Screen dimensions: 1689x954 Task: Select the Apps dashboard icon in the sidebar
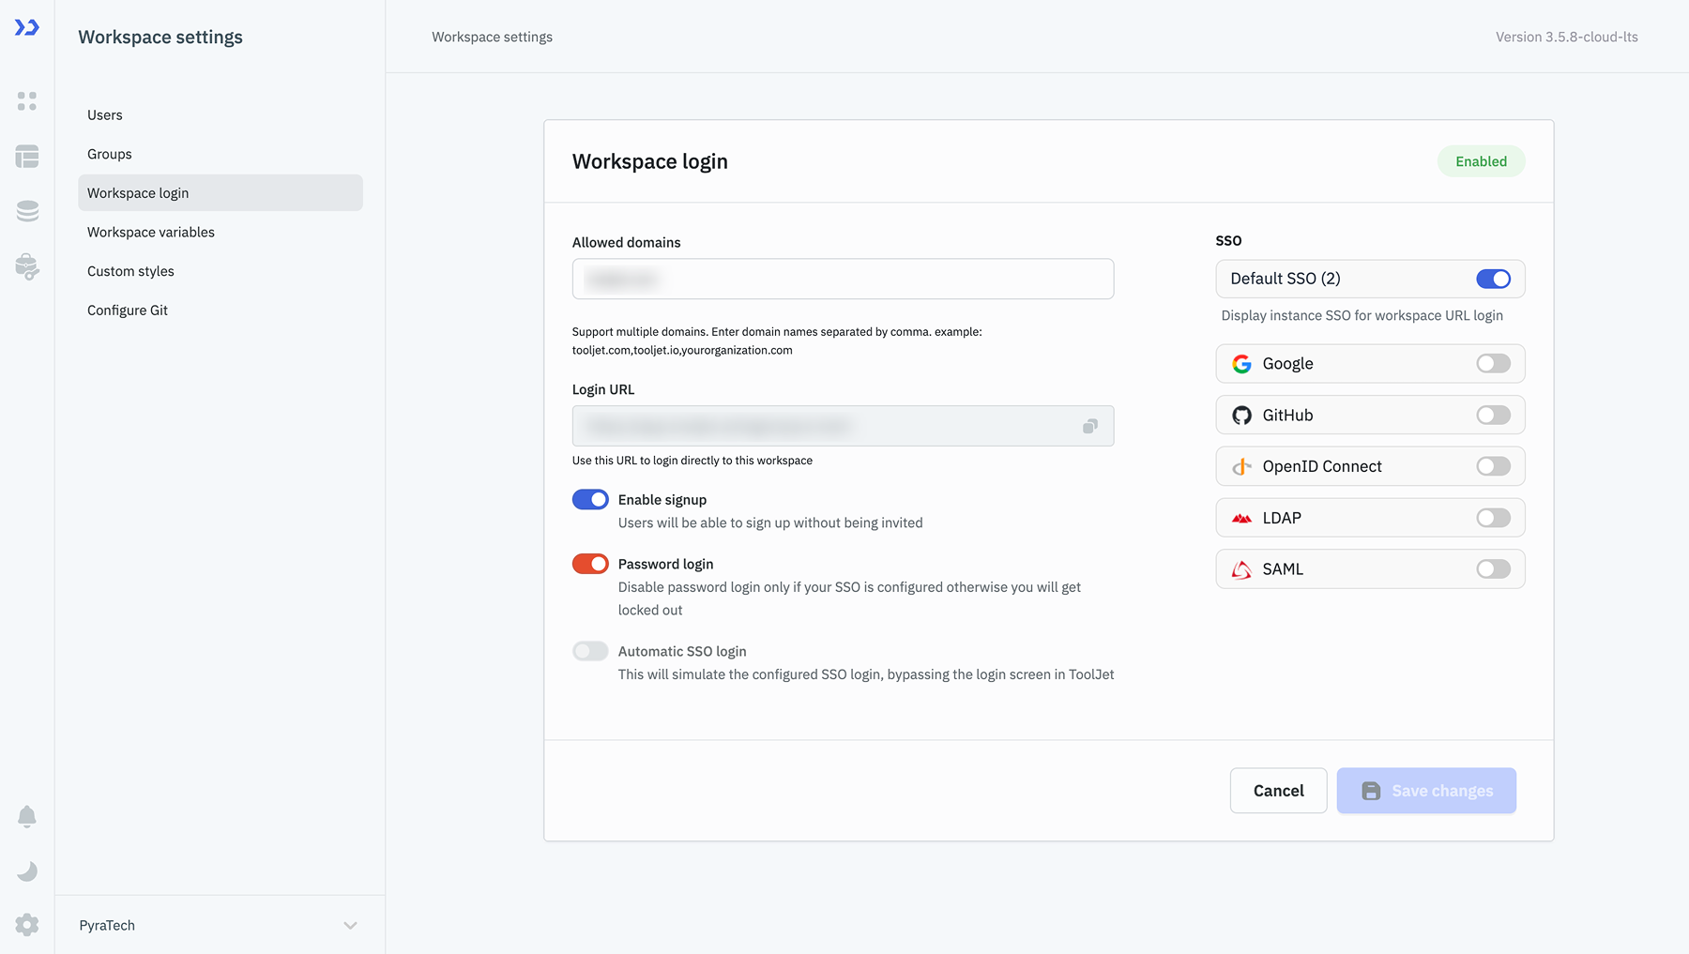click(26, 101)
